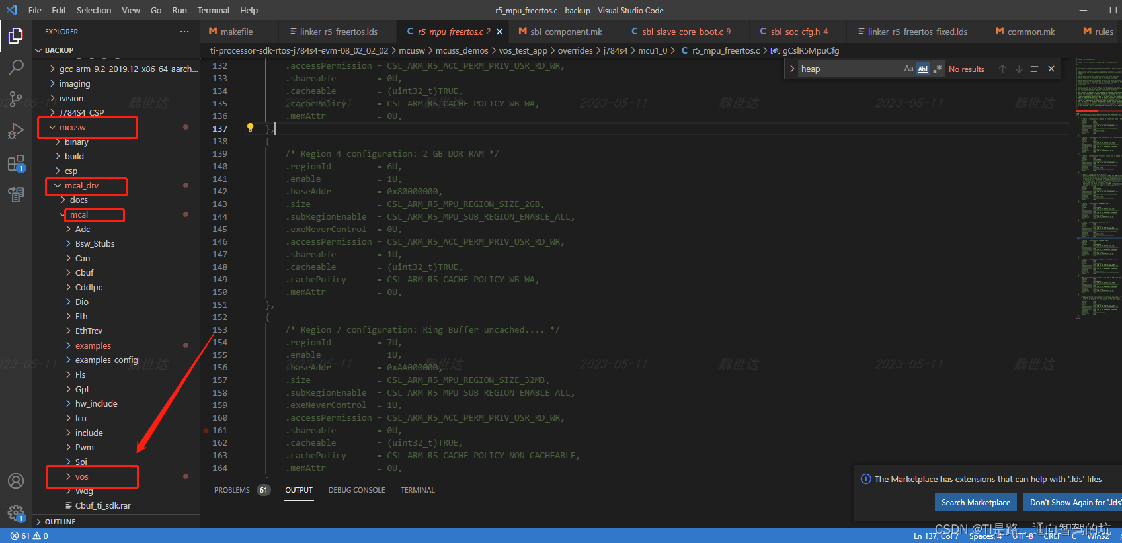Screen dimensions: 1122x543
Task: Switch to linker_r5_freertos.lds tab
Action: click(339, 32)
